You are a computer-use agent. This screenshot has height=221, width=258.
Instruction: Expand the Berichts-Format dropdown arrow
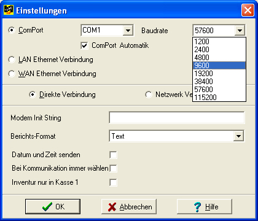pos(238,136)
